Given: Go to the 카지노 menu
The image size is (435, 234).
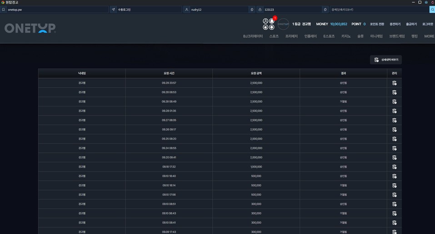Looking at the screenshot, I should point(346,36).
